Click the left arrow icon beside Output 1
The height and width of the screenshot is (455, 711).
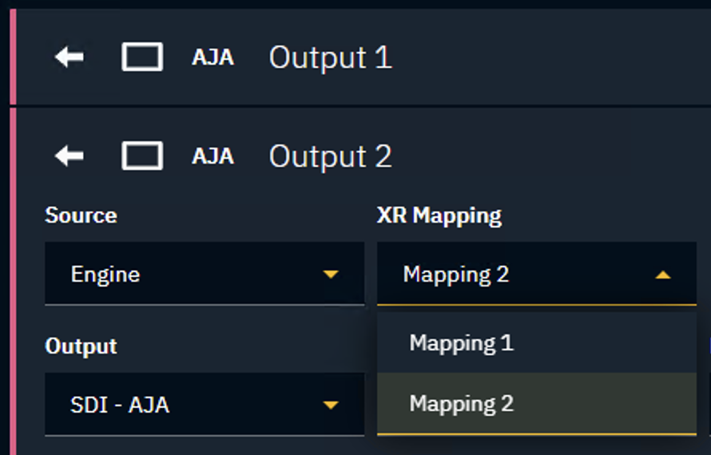point(70,57)
